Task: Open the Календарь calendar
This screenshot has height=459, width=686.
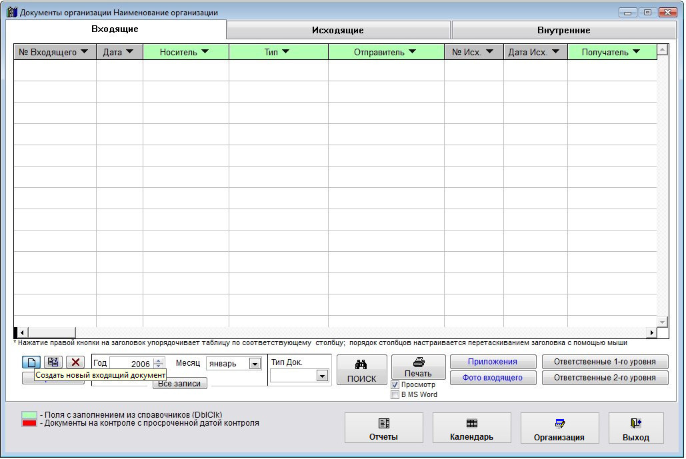Action: 471,428
